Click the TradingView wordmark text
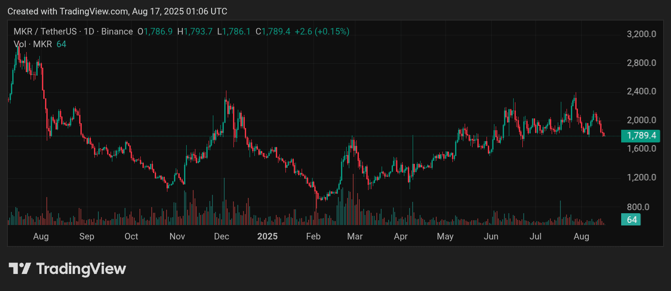 (x=81, y=268)
